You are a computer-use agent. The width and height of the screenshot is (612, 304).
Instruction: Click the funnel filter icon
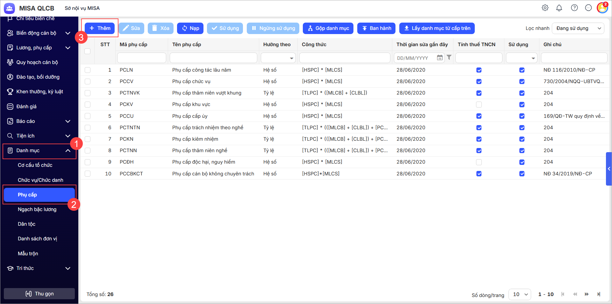tap(449, 58)
